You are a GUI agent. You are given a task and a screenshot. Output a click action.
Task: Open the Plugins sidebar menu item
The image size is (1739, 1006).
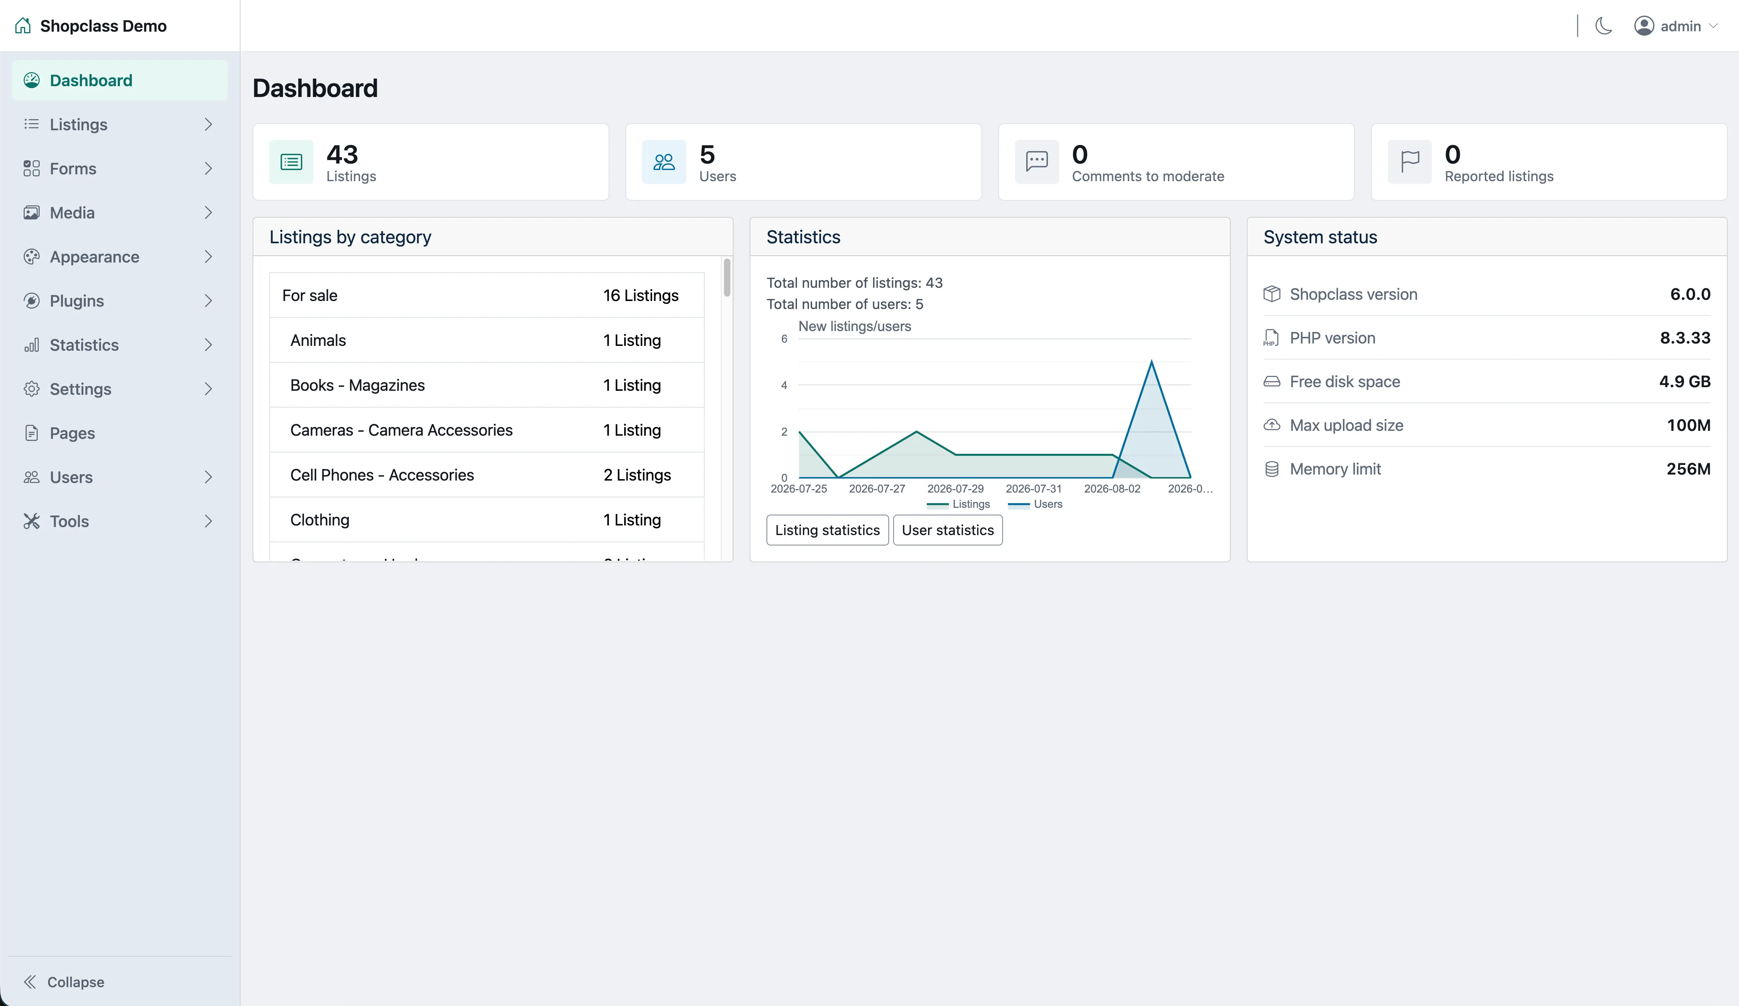tap(119, 301)
